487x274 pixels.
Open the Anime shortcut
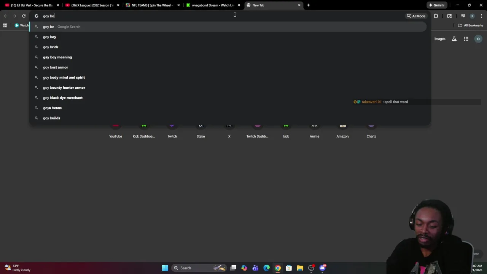[314, 131]
